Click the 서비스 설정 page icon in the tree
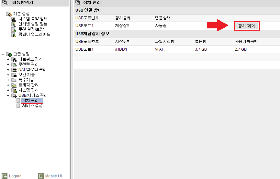280x179 pixels. [18, 106]
